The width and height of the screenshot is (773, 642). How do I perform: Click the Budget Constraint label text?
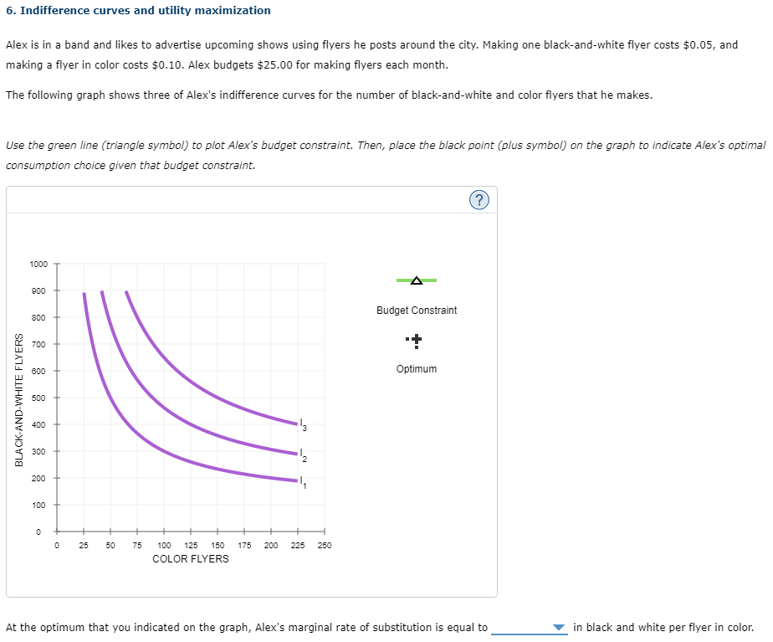tap(416, 310)
